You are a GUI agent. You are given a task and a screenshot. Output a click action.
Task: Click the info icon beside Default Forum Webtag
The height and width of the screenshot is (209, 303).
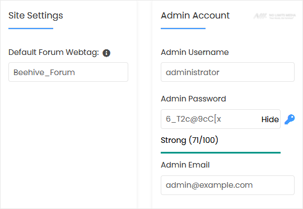[106, 53]
